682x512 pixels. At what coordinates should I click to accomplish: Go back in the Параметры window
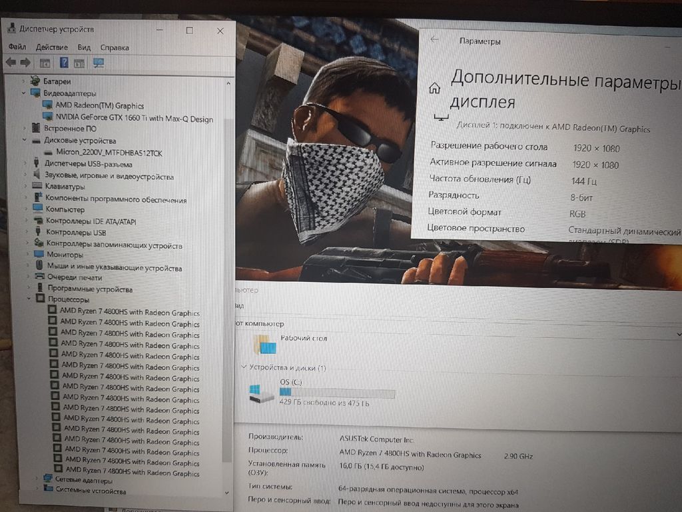point(434,39)
